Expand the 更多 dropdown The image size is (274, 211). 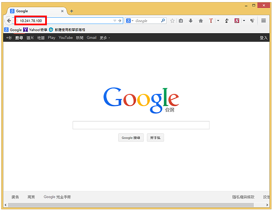(105, 37)
